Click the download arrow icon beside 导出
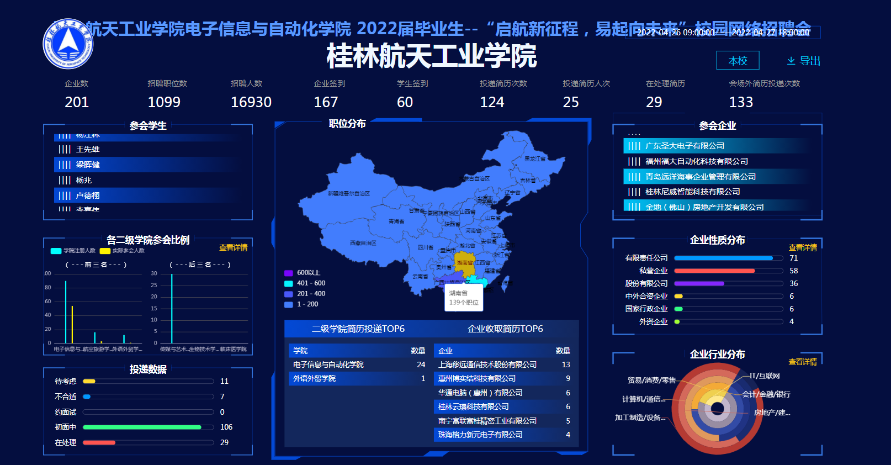The height and width of the screenshot is (465, 891). coord(791,61)
